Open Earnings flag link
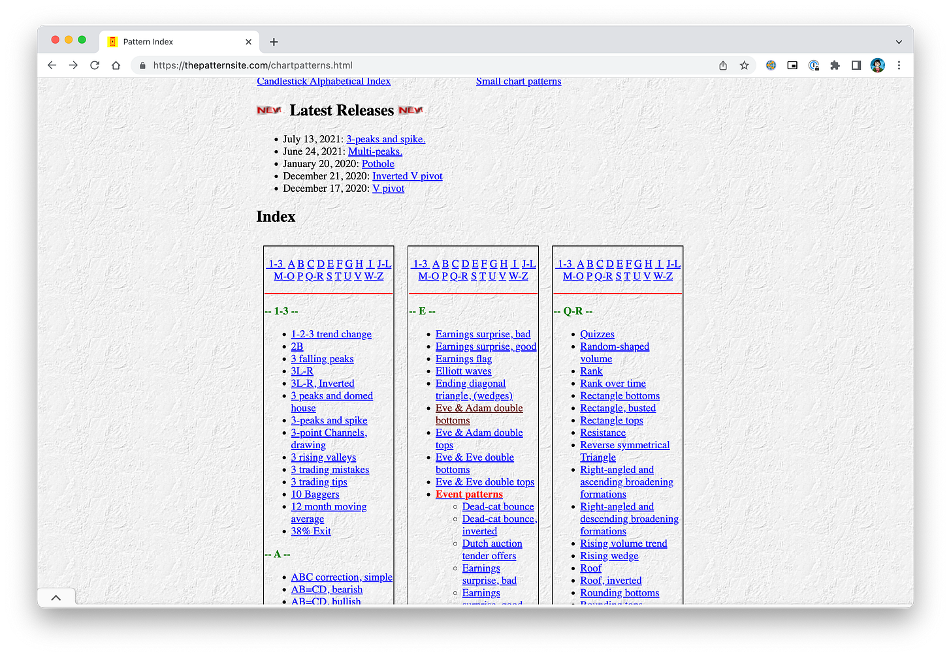This screenshot has width=951, height=657. (464, 359)
